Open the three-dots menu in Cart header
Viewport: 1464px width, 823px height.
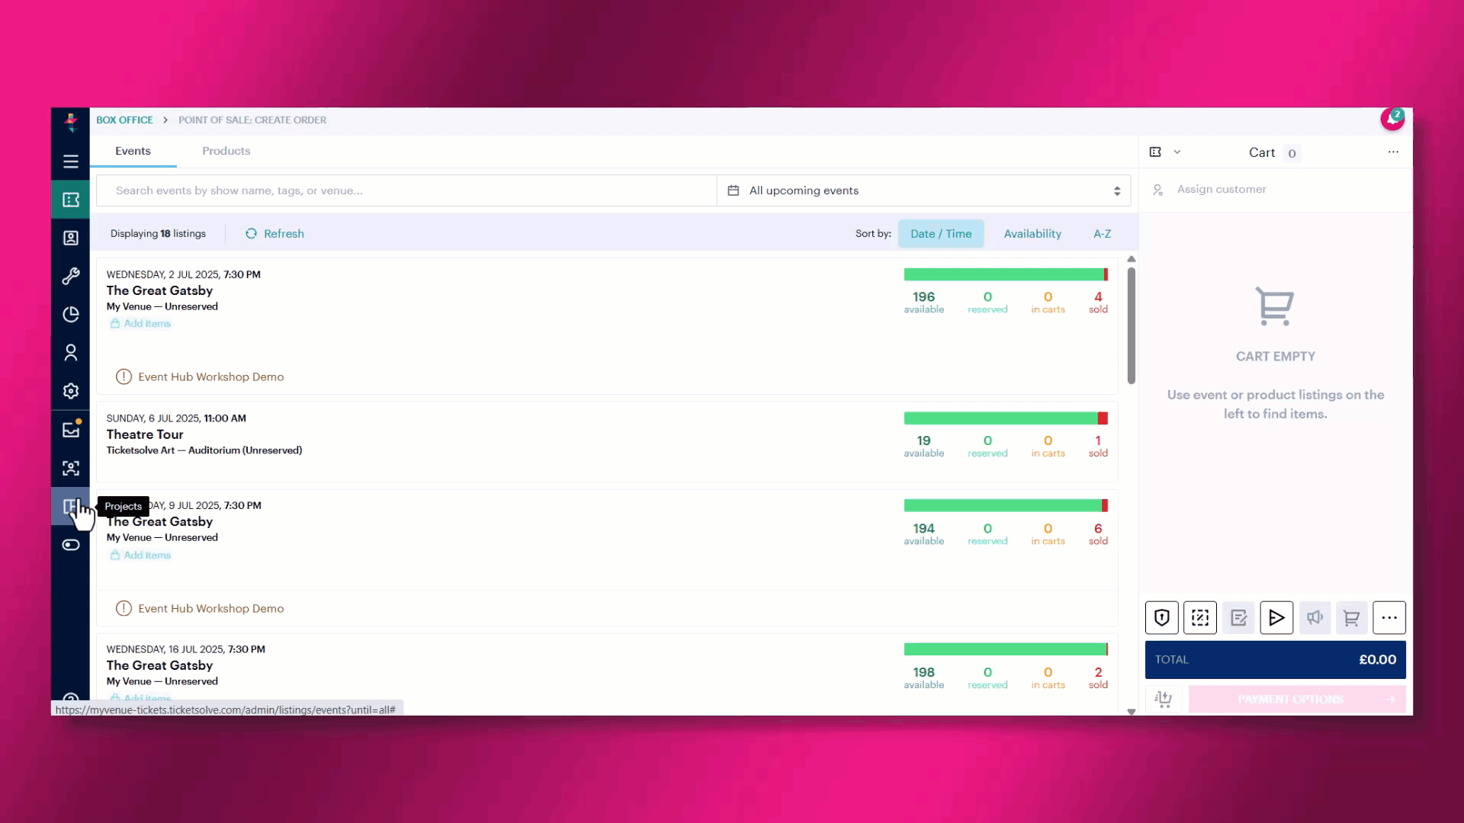click(x=1393, y=152)
